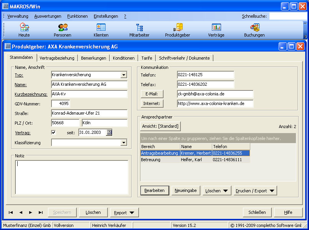Click the Name column header in Ansprechpartner
Image resolution: width=309 pixels, height=230 pixels.
(x=196, y=147)
